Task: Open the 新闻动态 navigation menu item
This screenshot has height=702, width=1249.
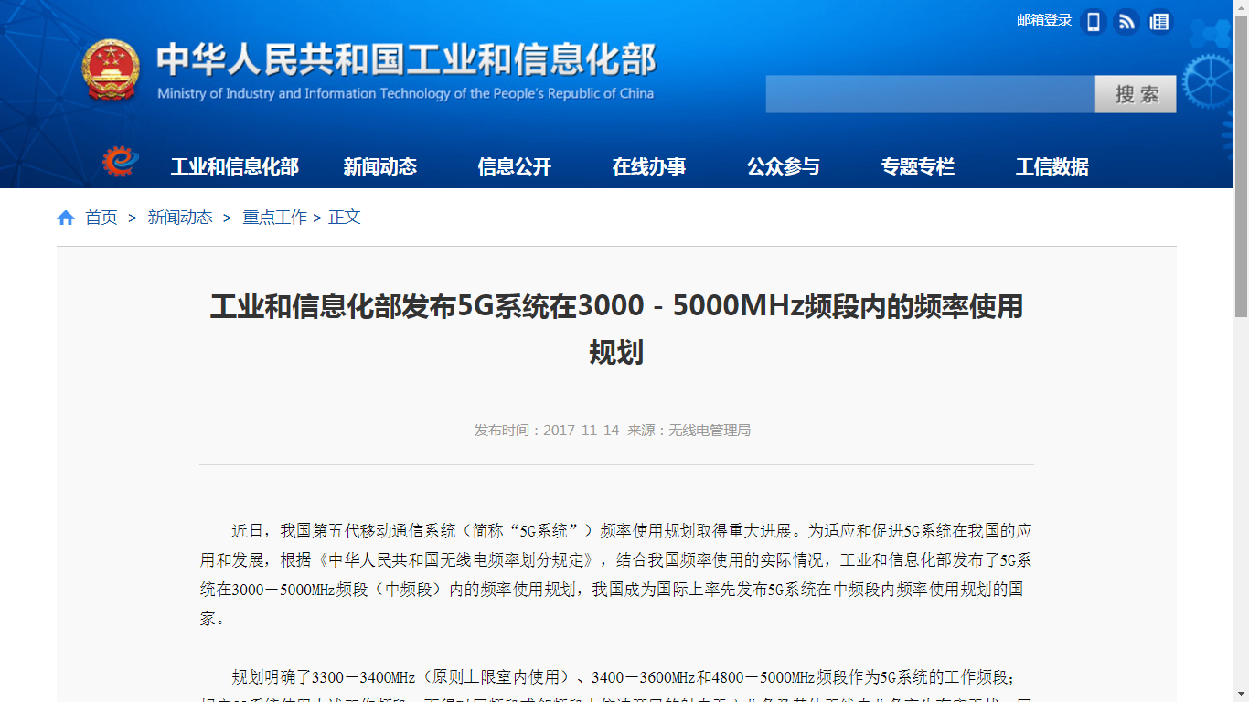Action: click(x=379, y=166)
